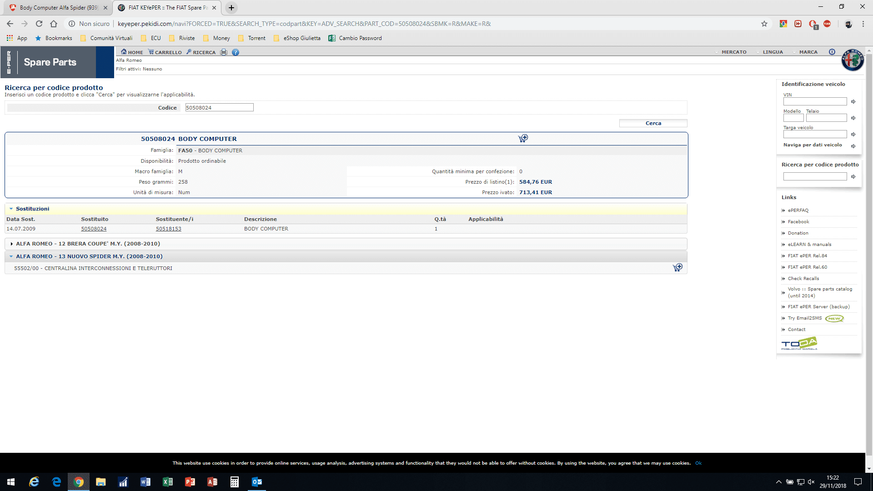This screenshot has height=491, width=873.
Task: Open File Explorer from taskbar
Action: click(x=100, y=482)
